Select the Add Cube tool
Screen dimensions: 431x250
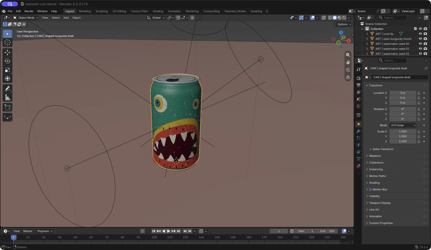coord(8,107)
